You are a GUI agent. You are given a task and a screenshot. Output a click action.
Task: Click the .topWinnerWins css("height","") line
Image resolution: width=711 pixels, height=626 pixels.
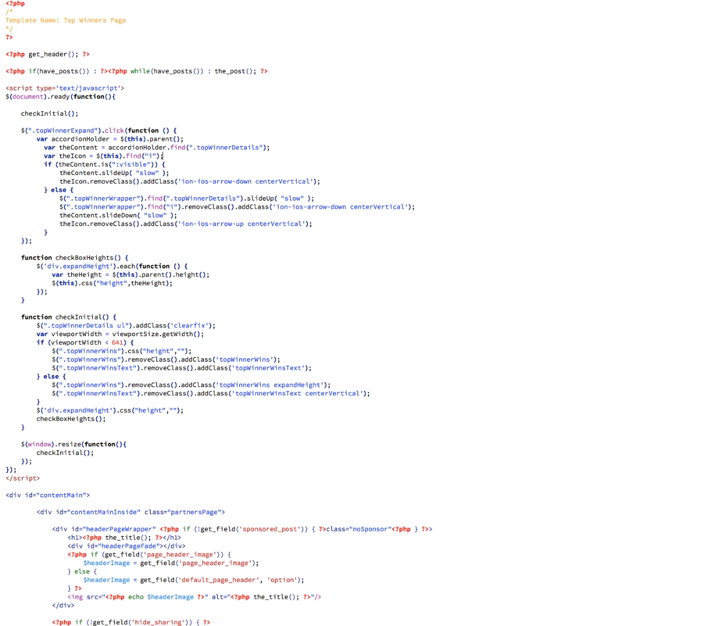coord(122,351)
